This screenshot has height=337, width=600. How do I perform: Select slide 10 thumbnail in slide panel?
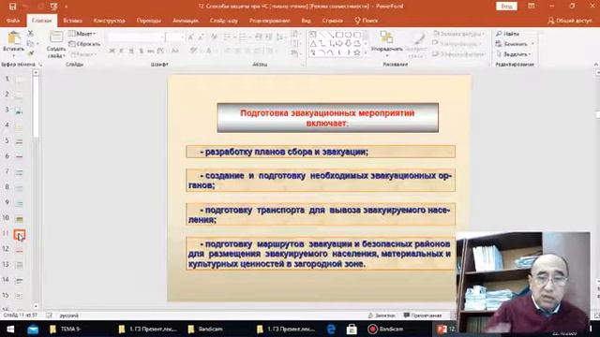(x=19, y=219)
